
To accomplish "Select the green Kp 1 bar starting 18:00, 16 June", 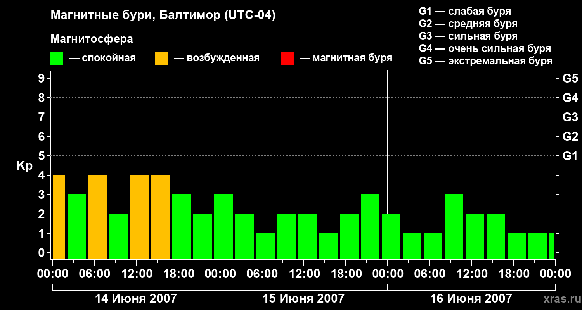I will [x=517, y=246].
